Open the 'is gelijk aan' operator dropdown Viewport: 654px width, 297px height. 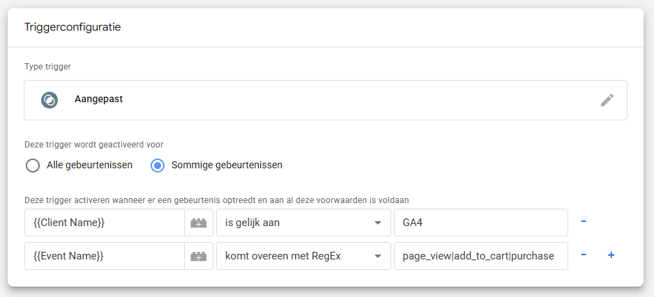point(303,223)
